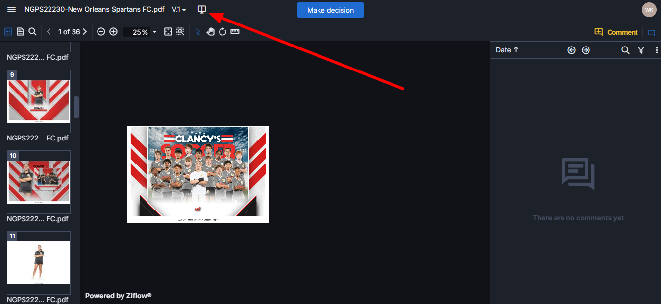The image size is (661, 304).
Task: Open comments panel more options menu
Action: pyautogui.click(x=657, y=50)
